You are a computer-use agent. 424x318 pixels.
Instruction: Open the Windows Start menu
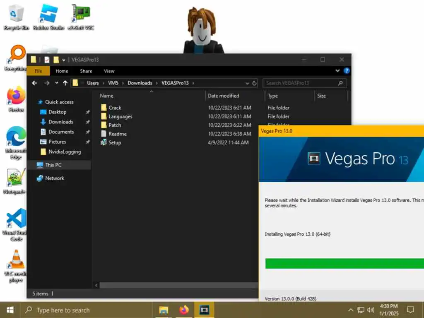[10, 310]
